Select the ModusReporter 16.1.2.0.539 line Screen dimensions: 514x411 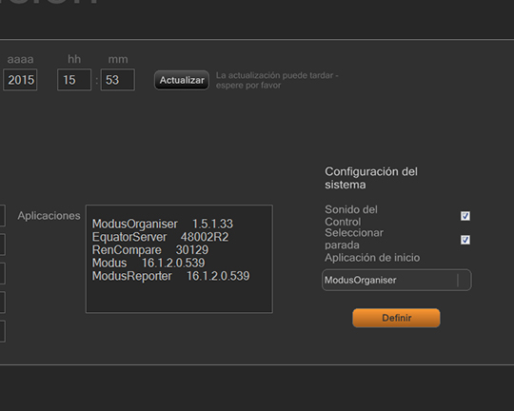coord(170,276)
